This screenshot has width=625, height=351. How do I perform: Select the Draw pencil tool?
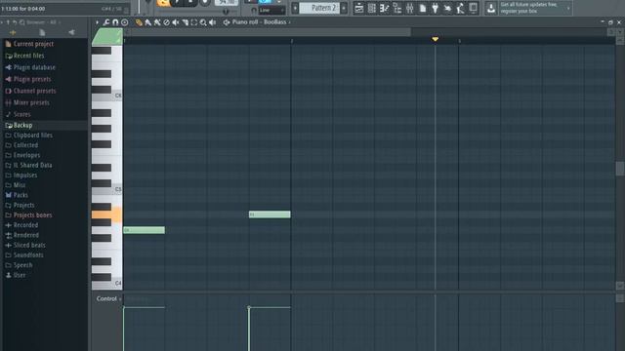(139, 22)
